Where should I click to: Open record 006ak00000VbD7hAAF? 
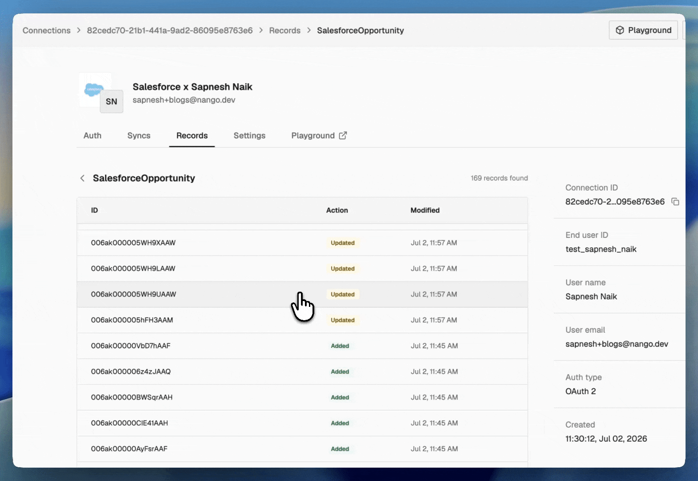coord(302,346)
